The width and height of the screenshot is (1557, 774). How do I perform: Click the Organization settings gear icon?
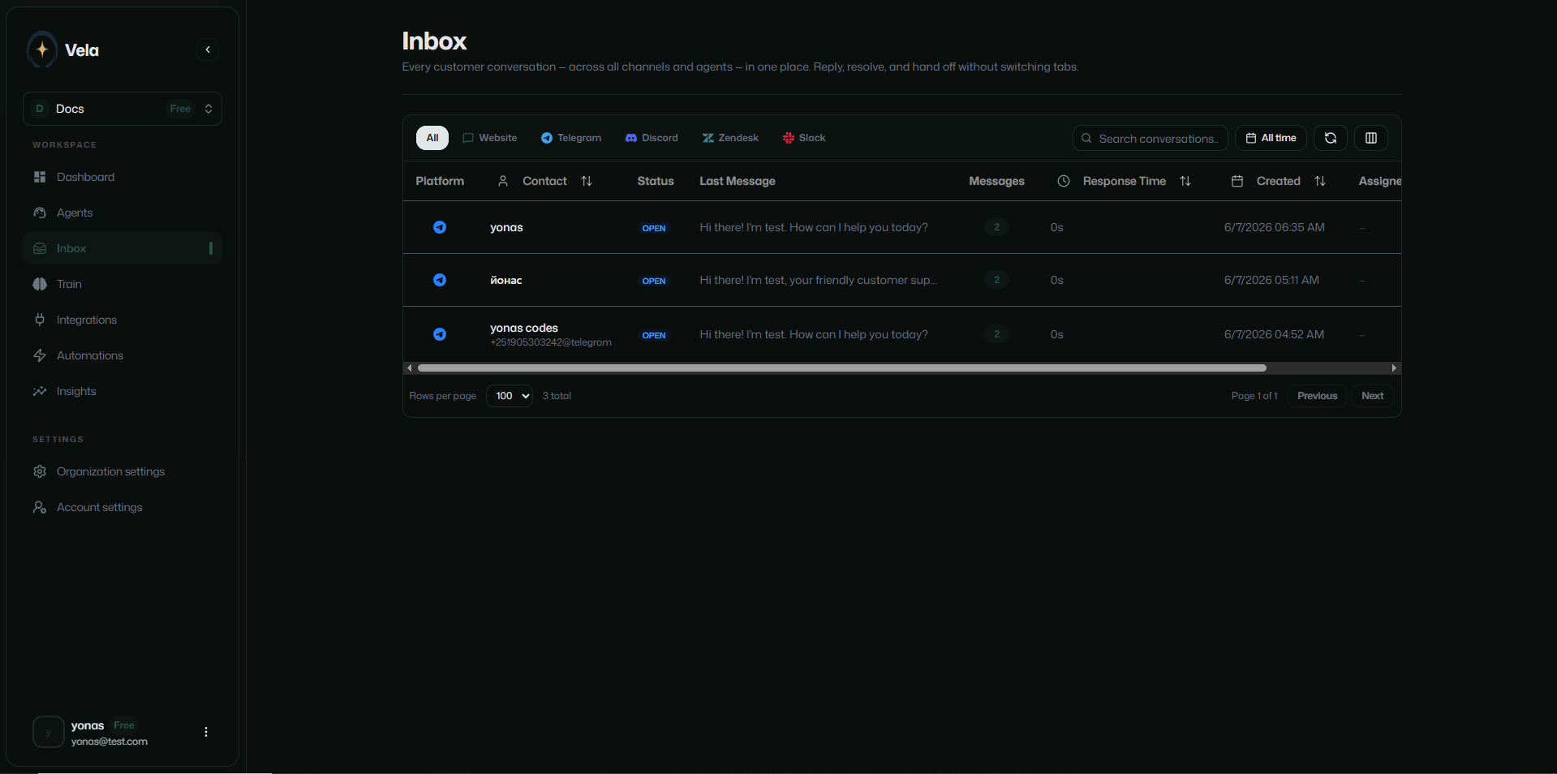click(x=40, y=471)
